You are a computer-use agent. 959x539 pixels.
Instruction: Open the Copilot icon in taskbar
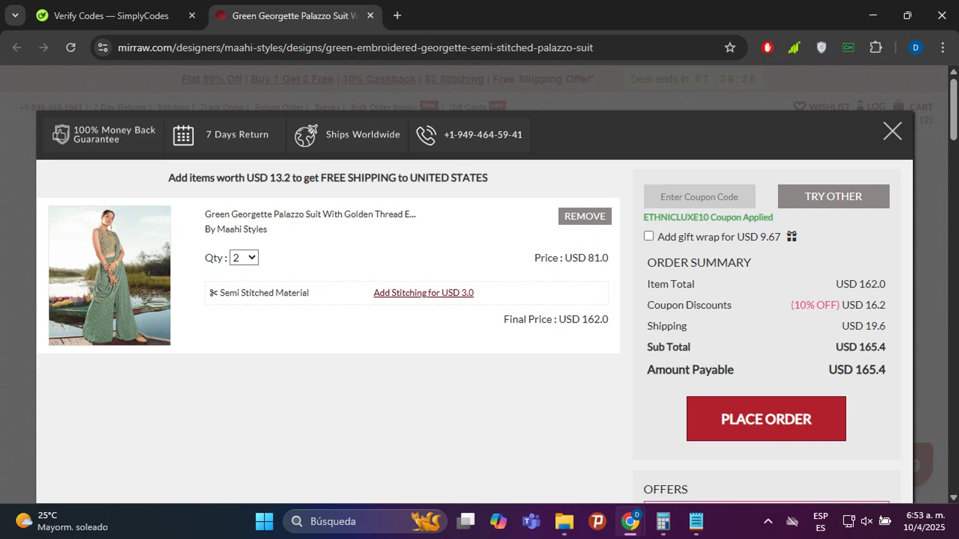(x=498, y=521)
